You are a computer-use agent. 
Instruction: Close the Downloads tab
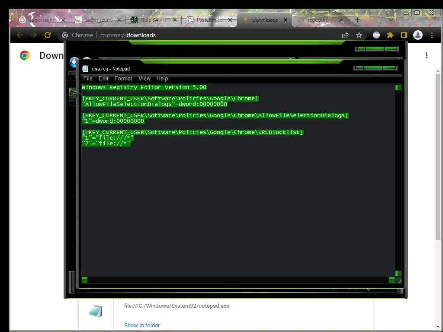(286, 20)
